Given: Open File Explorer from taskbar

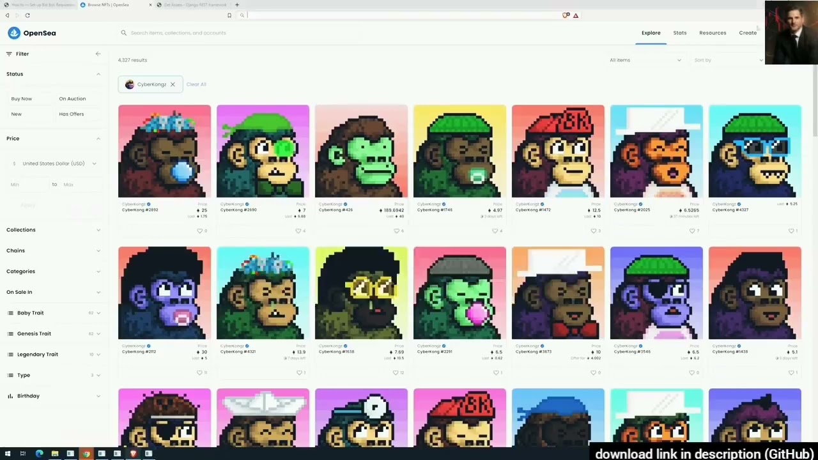Looking at the screenshot, I should [x=55, y=454].
